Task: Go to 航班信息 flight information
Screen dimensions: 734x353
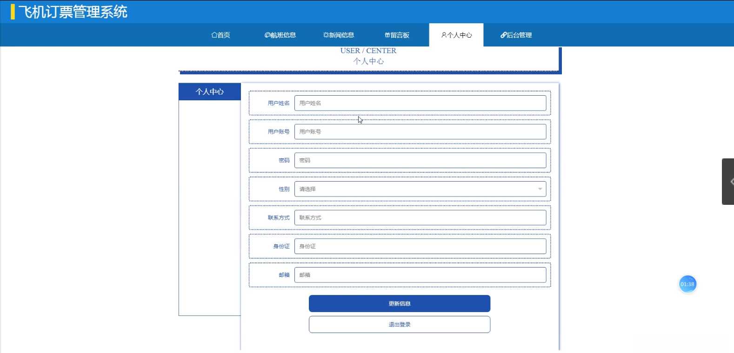Action: (x=280, y=35)
